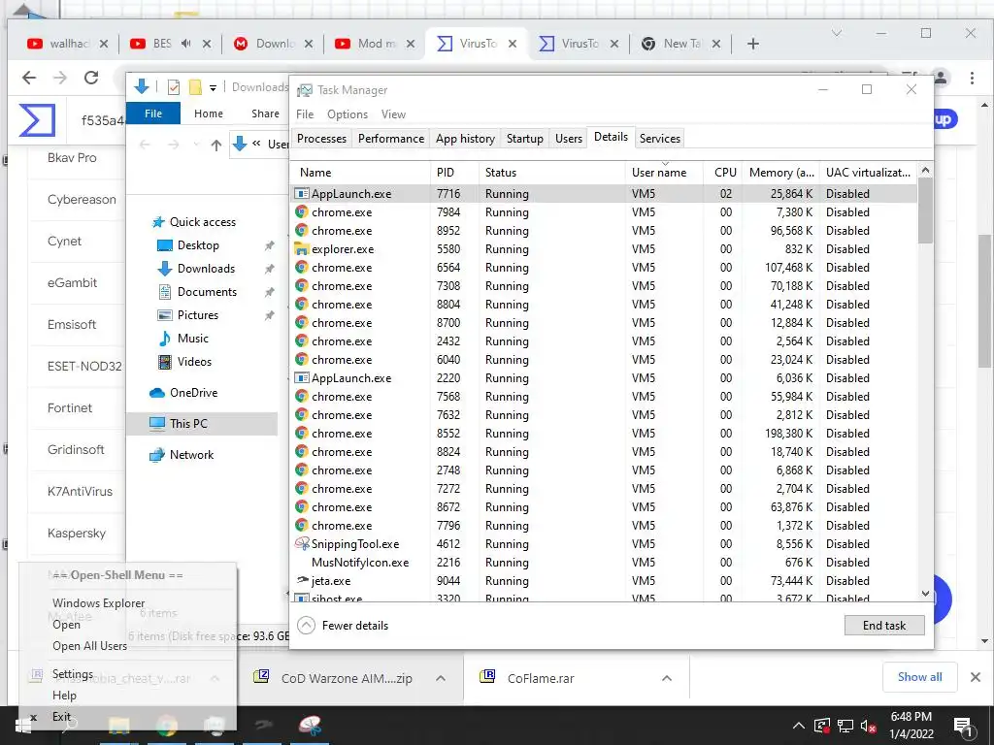This screenshot has height=745, width=994.
Task: Sort by PID column header
Action: point(454,173)
